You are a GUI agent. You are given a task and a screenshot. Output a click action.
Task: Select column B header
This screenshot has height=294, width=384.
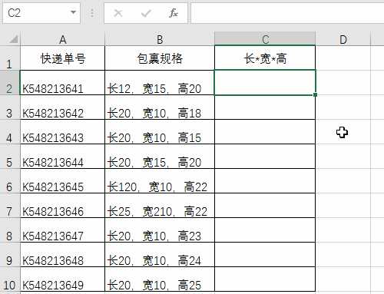point(160,39)
